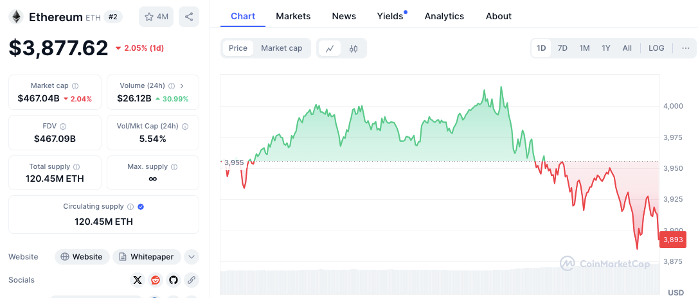Open Ethereum's GitHub social link
Screen dimensions: 698x298
173,280
